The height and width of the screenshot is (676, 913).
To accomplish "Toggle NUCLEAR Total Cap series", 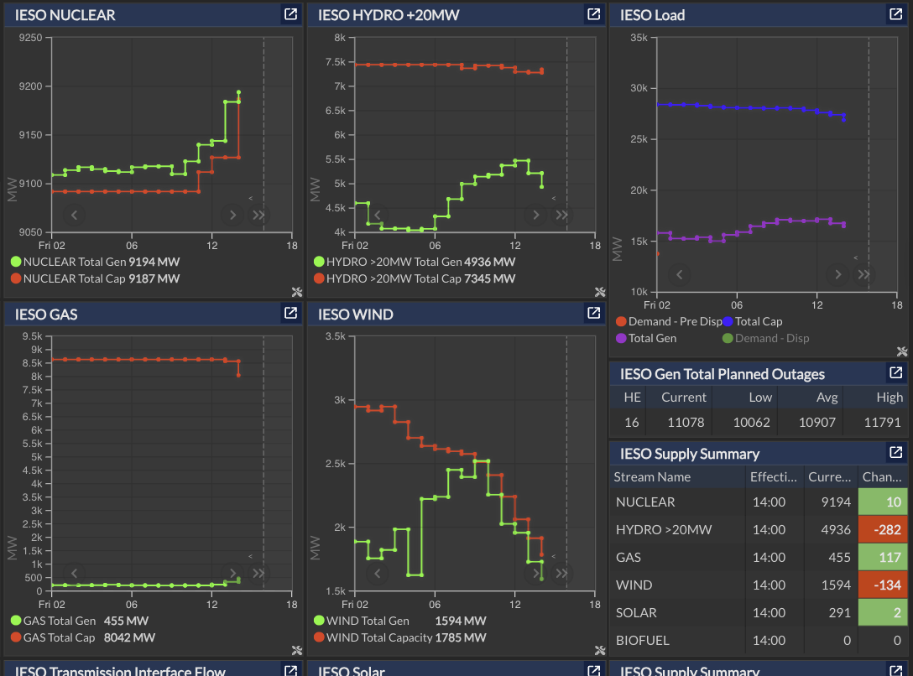I will (96, 278).
